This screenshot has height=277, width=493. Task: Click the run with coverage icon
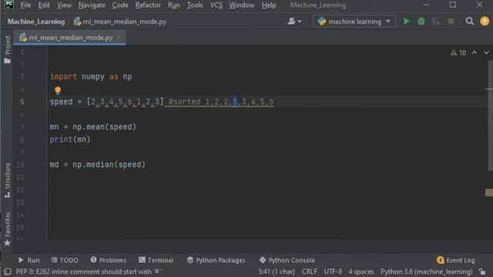point(436,22)
